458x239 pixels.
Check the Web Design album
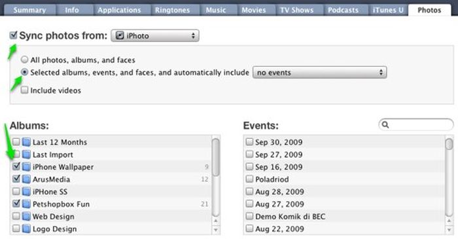16,216
